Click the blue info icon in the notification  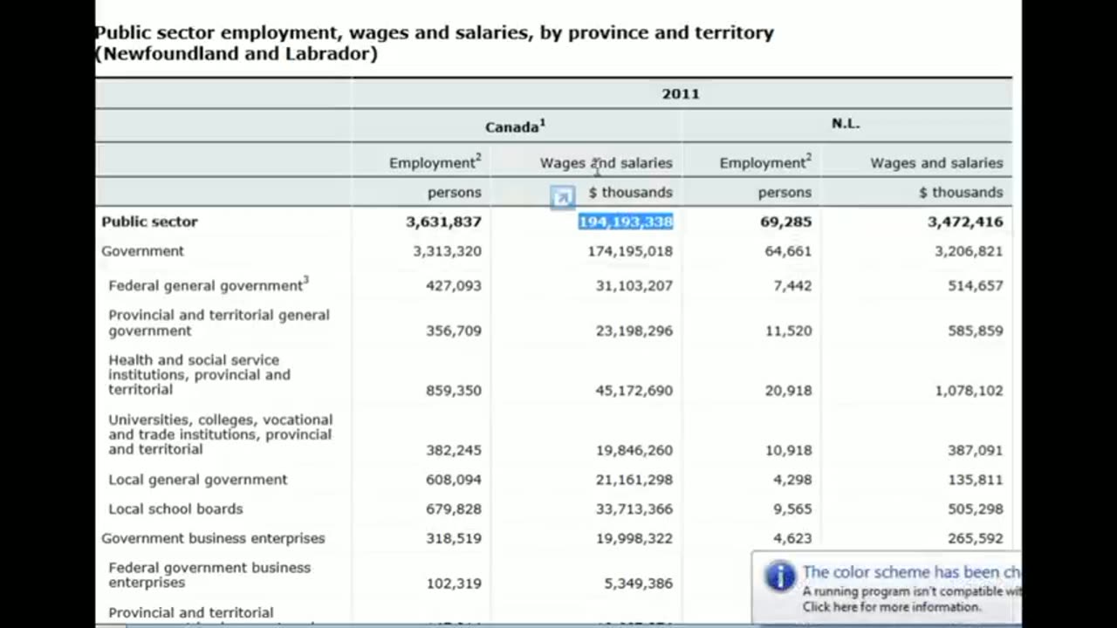pyautogui.click(x=779, y=577)
